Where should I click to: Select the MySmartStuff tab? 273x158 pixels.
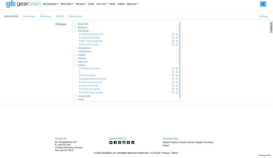click(x=11, y=16)
